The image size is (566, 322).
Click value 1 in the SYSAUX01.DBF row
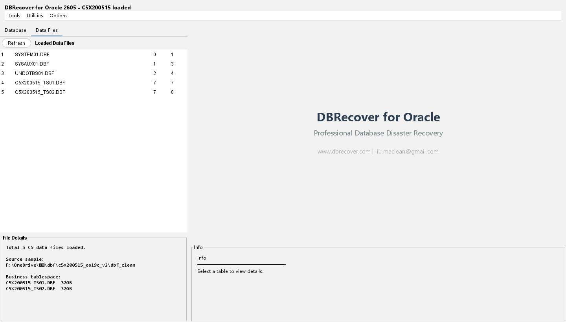point(154,64)
